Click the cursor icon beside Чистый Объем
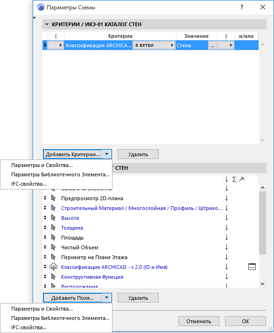Screen dimensions: 274x333 [x=53, y=247]
